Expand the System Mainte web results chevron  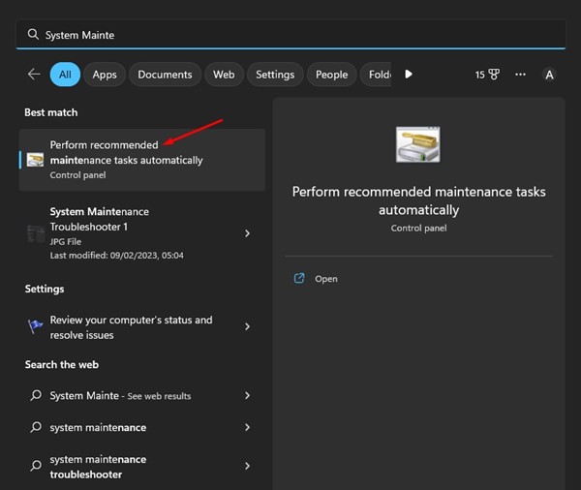point(247,395)
